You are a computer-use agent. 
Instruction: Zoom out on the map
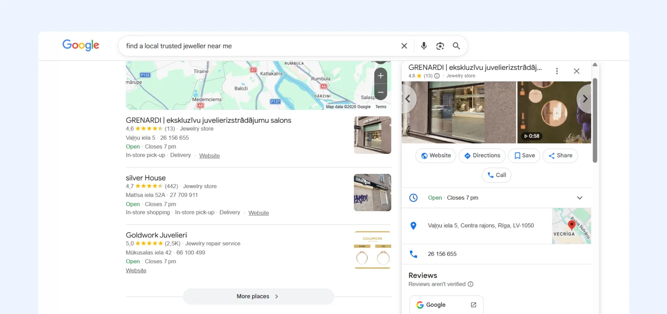[x=381, y=92]
